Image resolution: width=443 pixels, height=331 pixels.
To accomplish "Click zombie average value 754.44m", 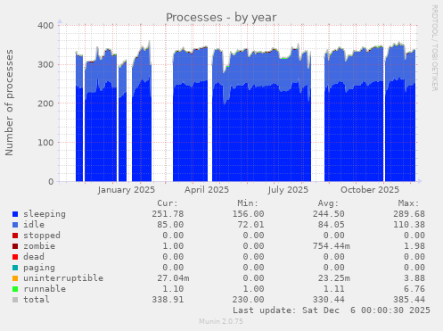I will [x=332, y=246].
